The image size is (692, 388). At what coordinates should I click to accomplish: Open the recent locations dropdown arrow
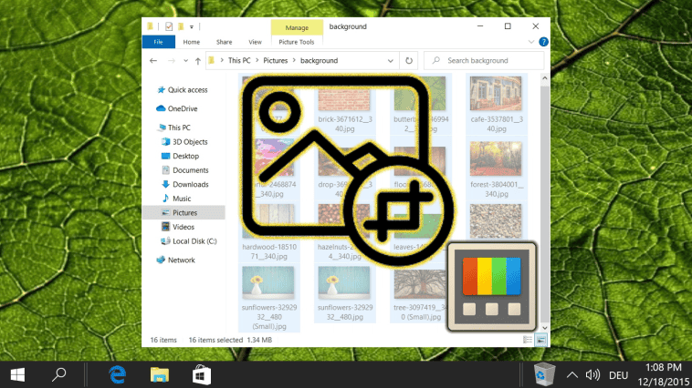(x=186, y=61)
